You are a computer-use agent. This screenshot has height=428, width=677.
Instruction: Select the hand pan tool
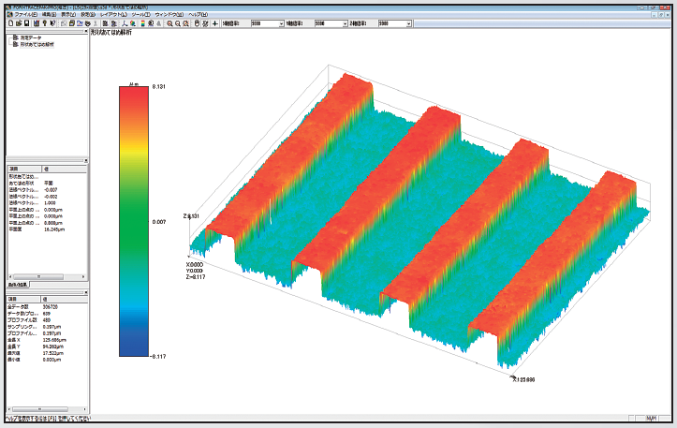point(197,23)
